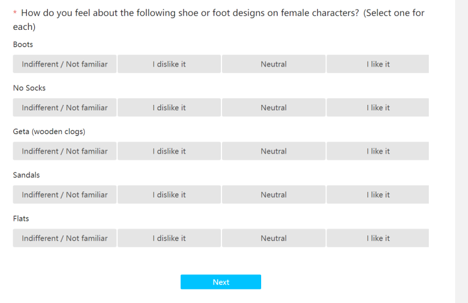The width and height of the screenshot is (468, 303).
Task: Select 'Indifferent / Not familiar' for Boots
Action: point(65,64)
